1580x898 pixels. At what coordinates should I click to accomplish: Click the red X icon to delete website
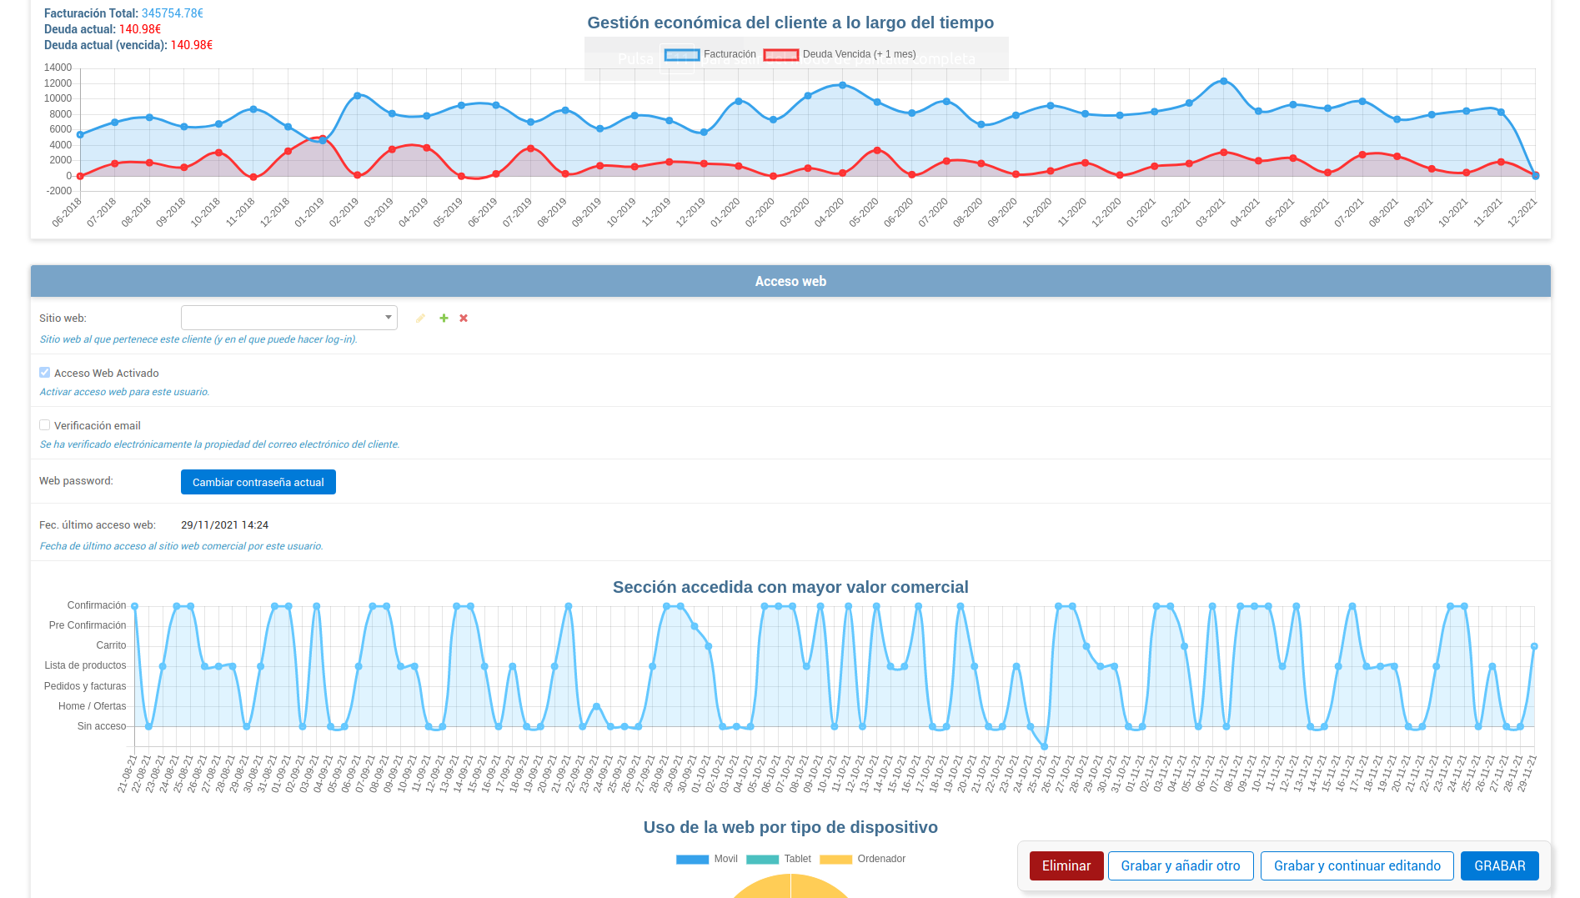click(464, 319)
